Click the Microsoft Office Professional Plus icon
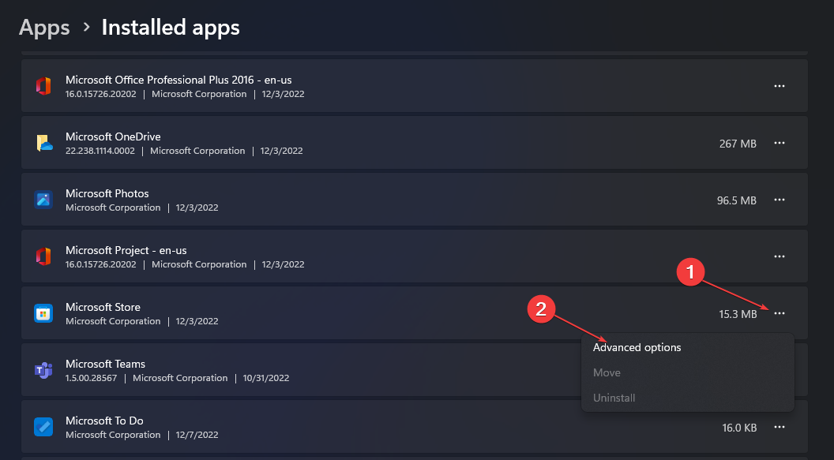Screen dimensions: 834x460 (x=43, y=86)
